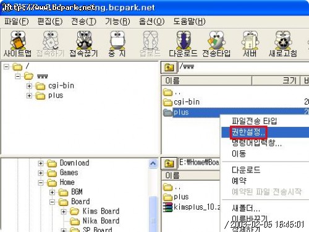Open the 파일(F) menu

(x=17, y=21)
